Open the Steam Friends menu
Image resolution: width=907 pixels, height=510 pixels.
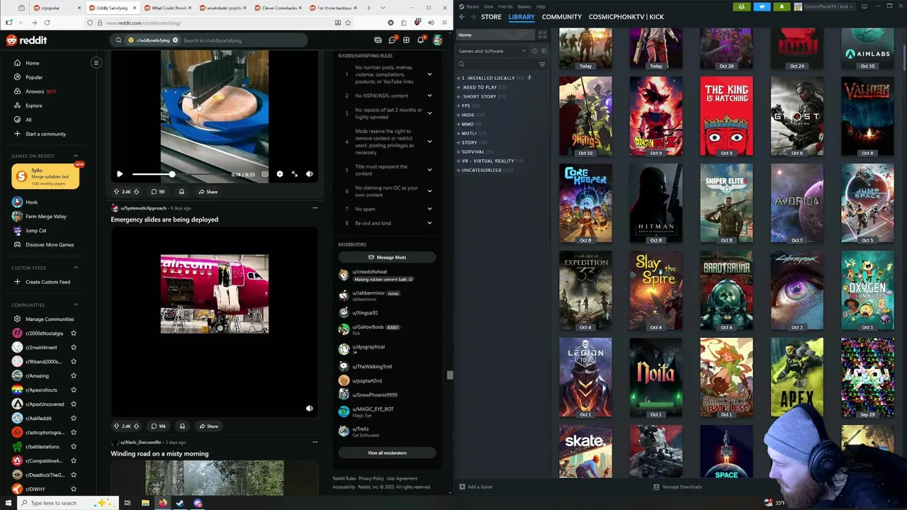505,6
